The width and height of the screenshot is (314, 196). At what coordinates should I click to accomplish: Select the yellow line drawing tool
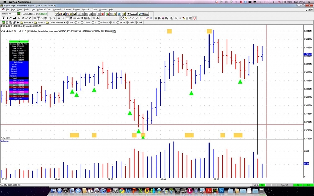126,18
